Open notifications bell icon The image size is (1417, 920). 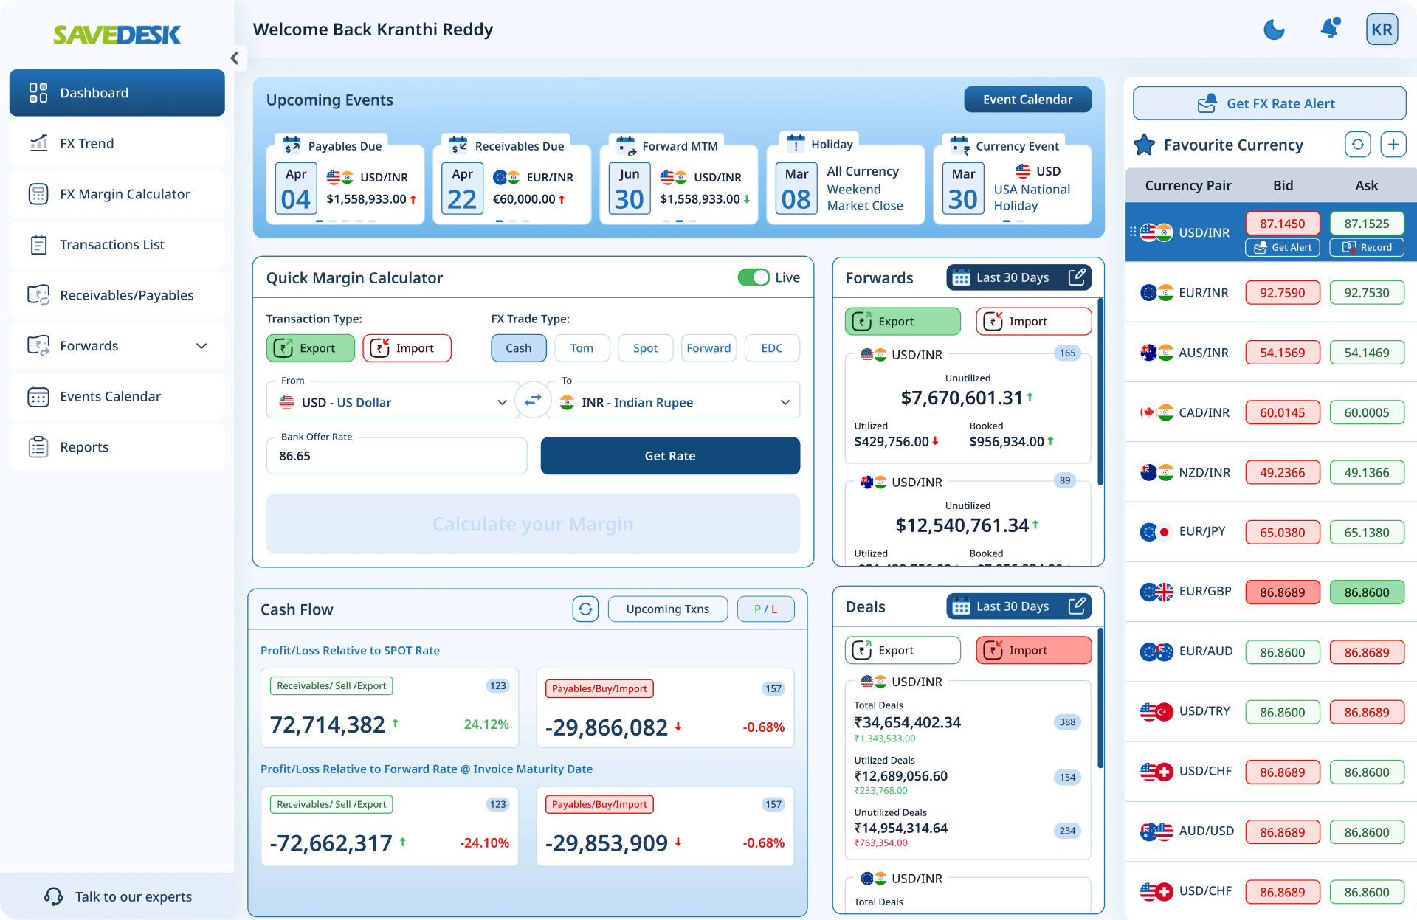(x=1330, y=29)
